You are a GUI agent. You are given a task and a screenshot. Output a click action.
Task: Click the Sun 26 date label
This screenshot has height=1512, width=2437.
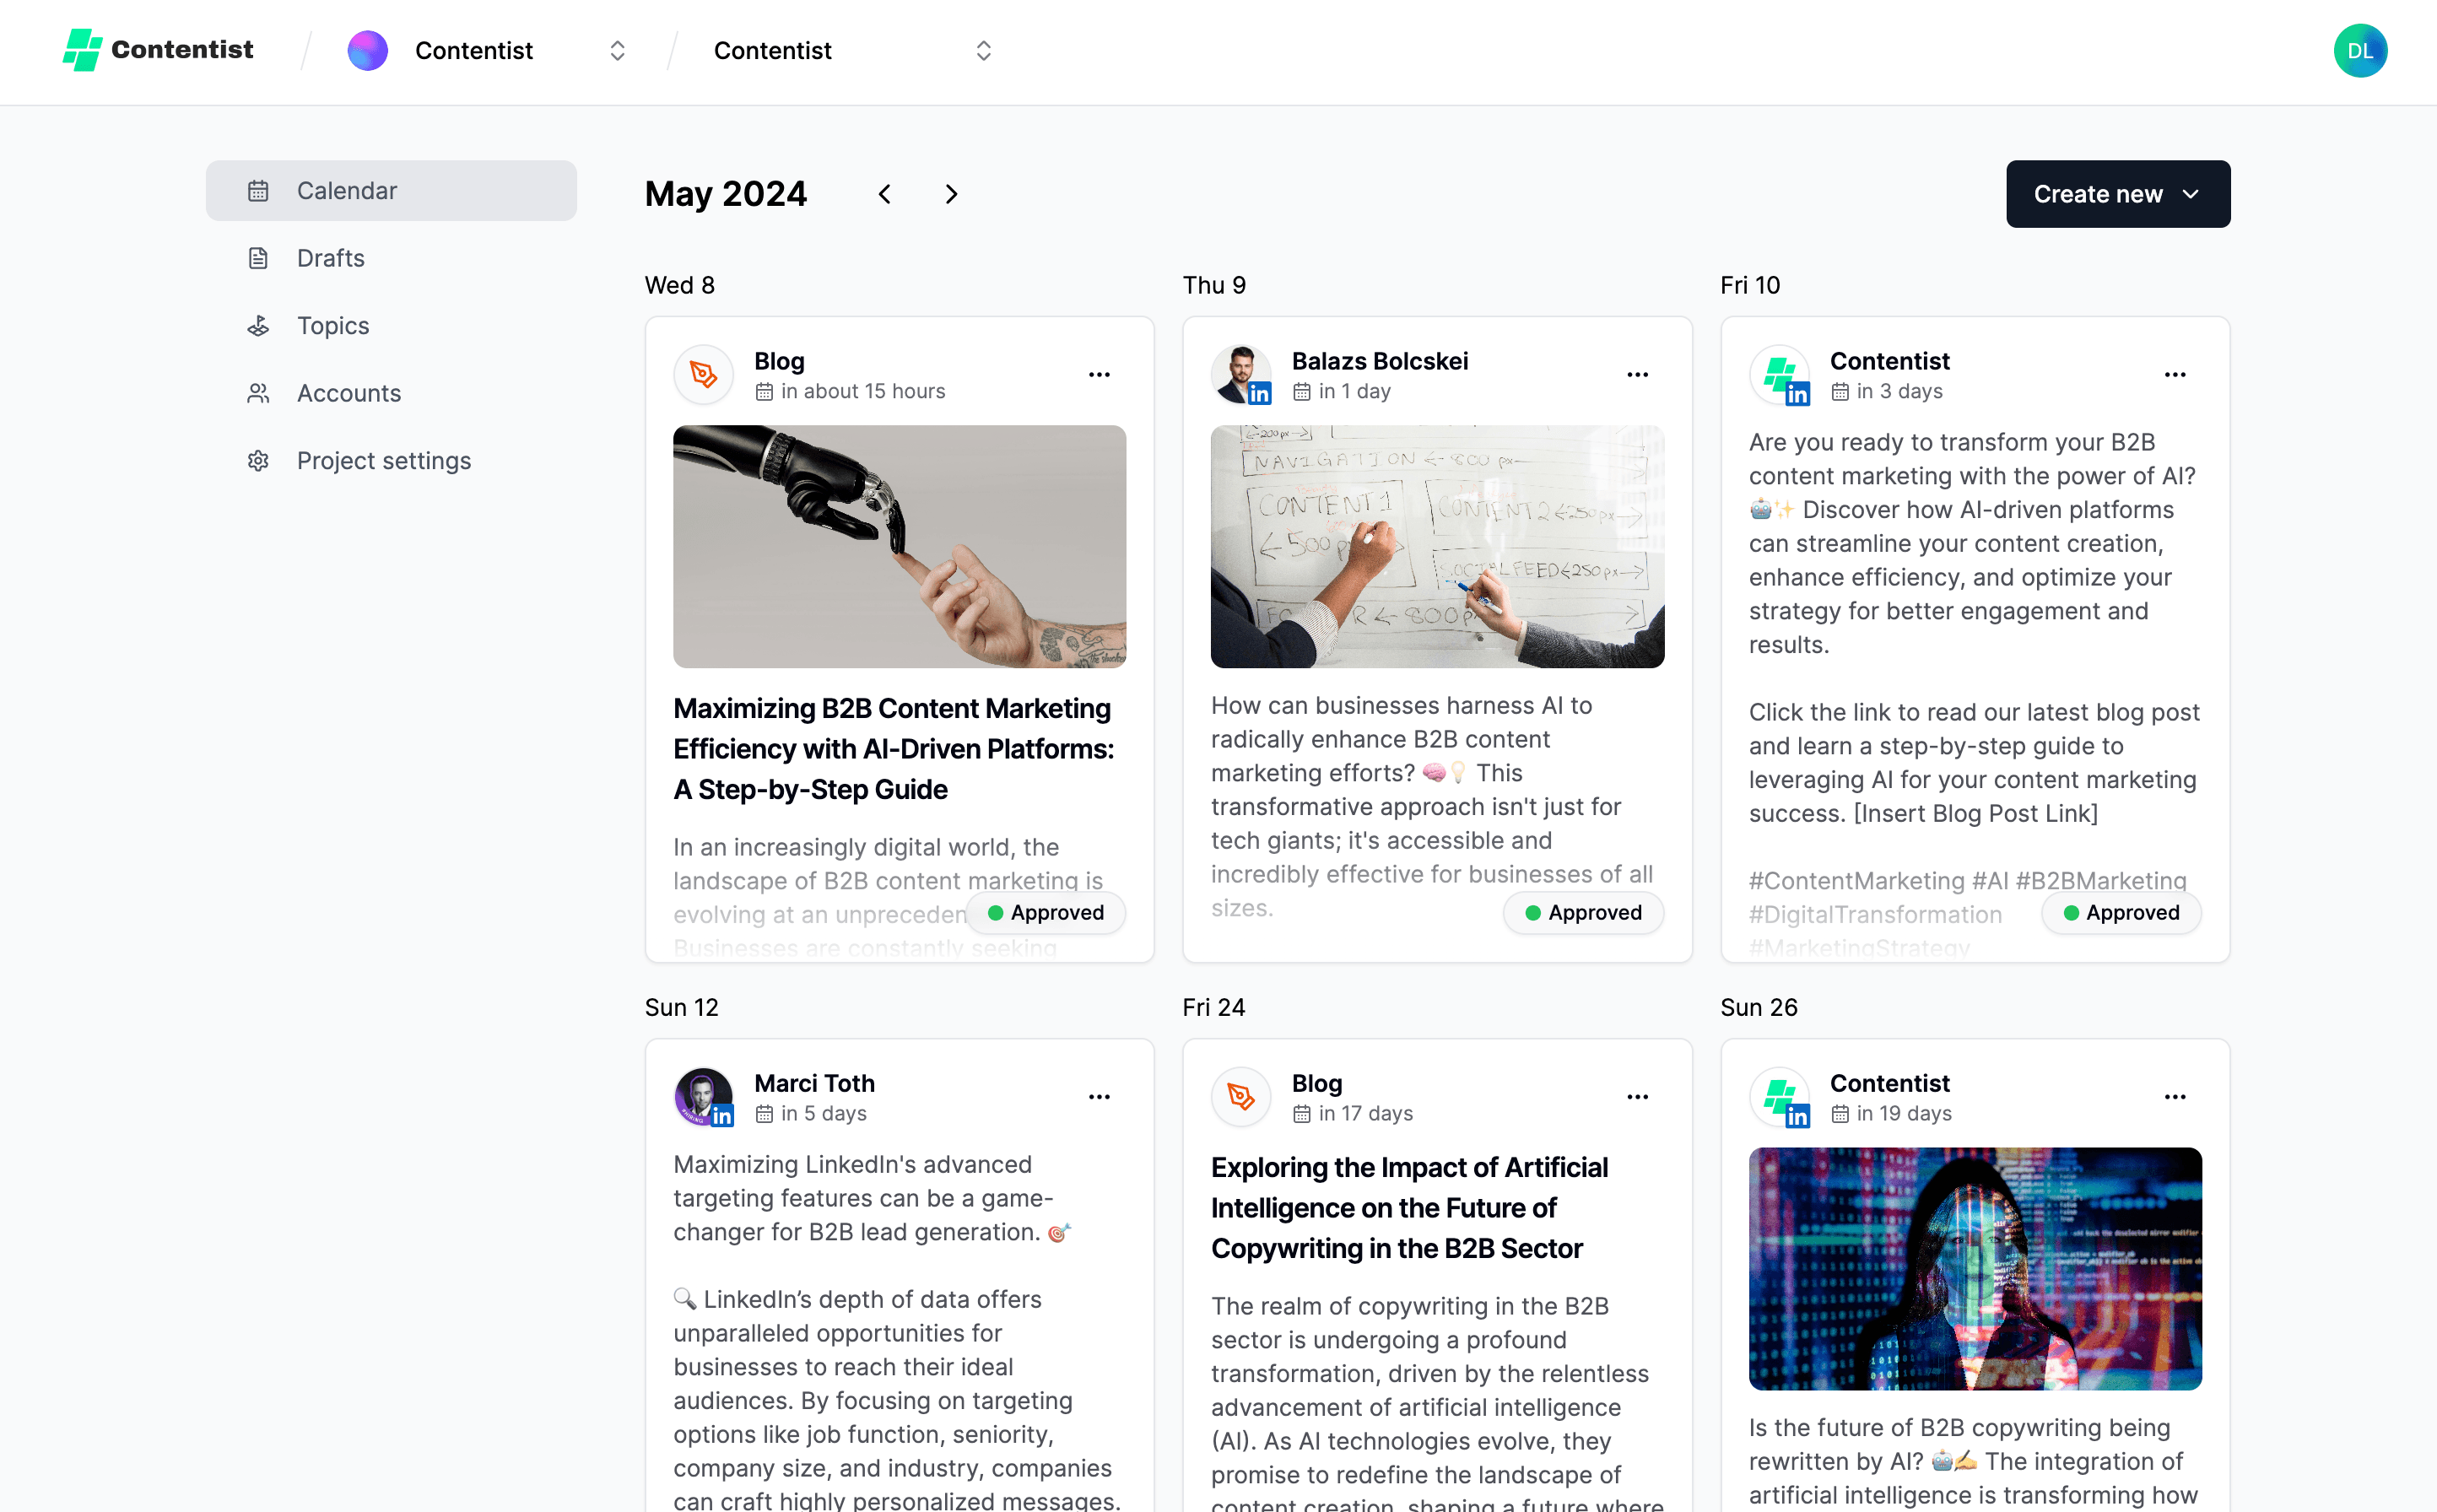pos(1758,1007)
